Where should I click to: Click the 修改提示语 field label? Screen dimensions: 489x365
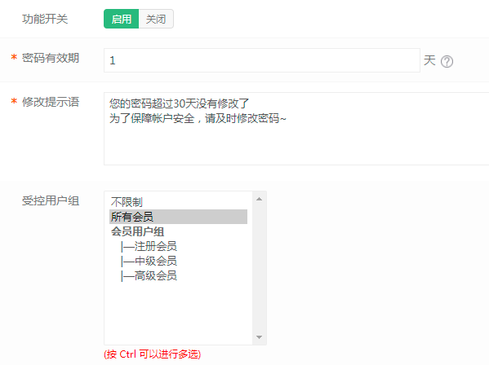tap(51, 102)
